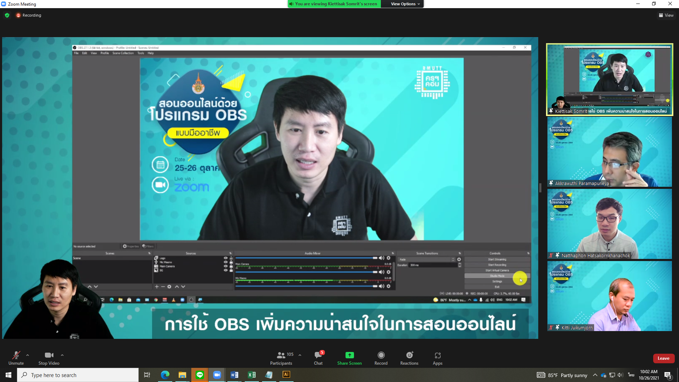The height and width of the screenshot is (382, 679).
Task: Open the Tools menu in OBS
Action: (x=141, y=53)
